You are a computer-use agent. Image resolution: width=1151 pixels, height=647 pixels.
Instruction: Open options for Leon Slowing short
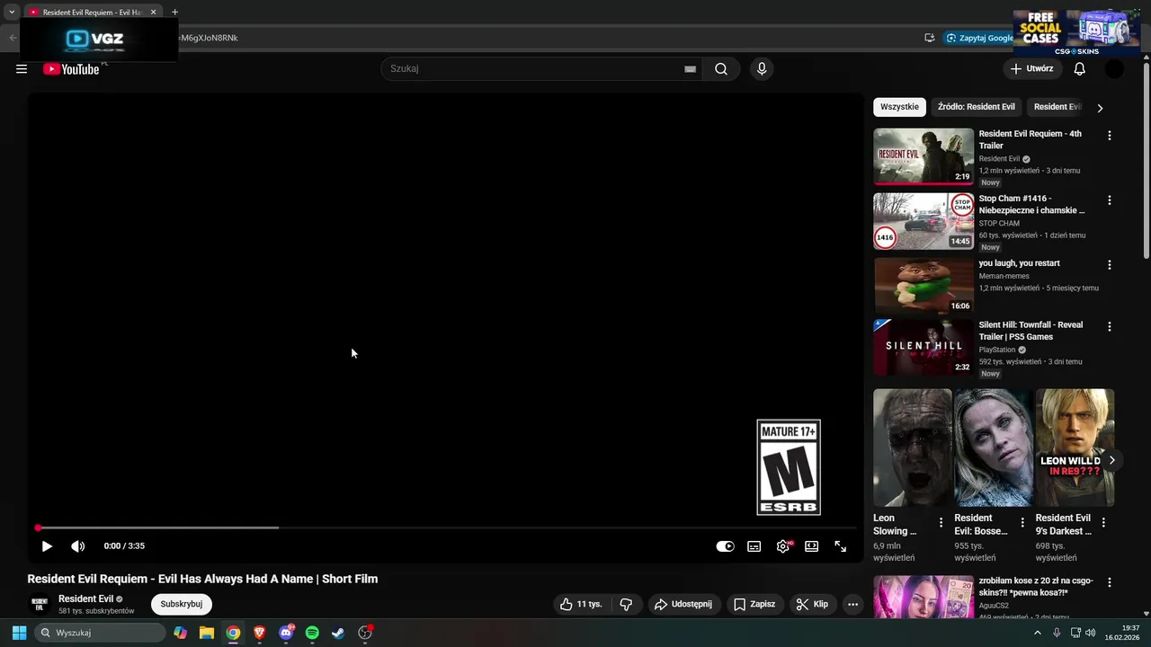coord(941,522)
